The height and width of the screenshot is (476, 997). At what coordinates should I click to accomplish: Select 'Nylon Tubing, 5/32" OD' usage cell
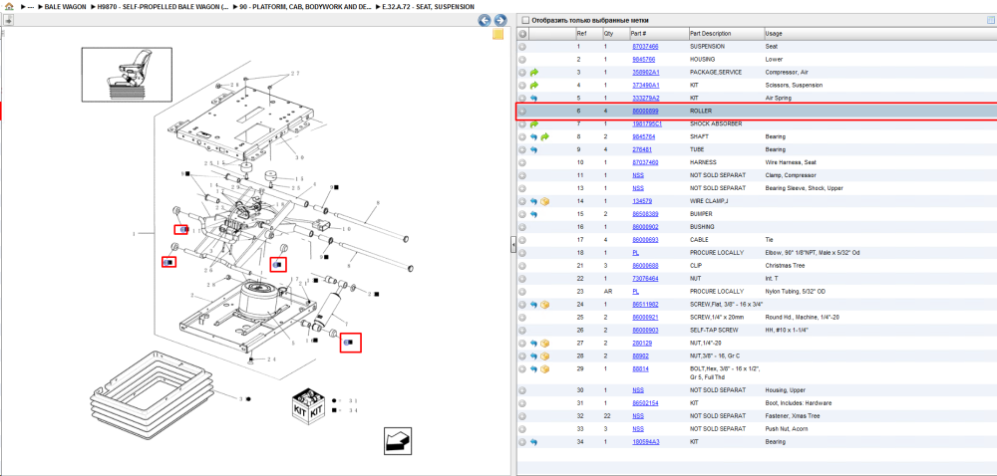click(796, 292)
